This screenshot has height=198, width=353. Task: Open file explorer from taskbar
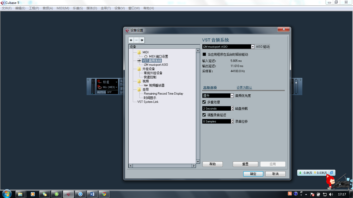(20, 194)
